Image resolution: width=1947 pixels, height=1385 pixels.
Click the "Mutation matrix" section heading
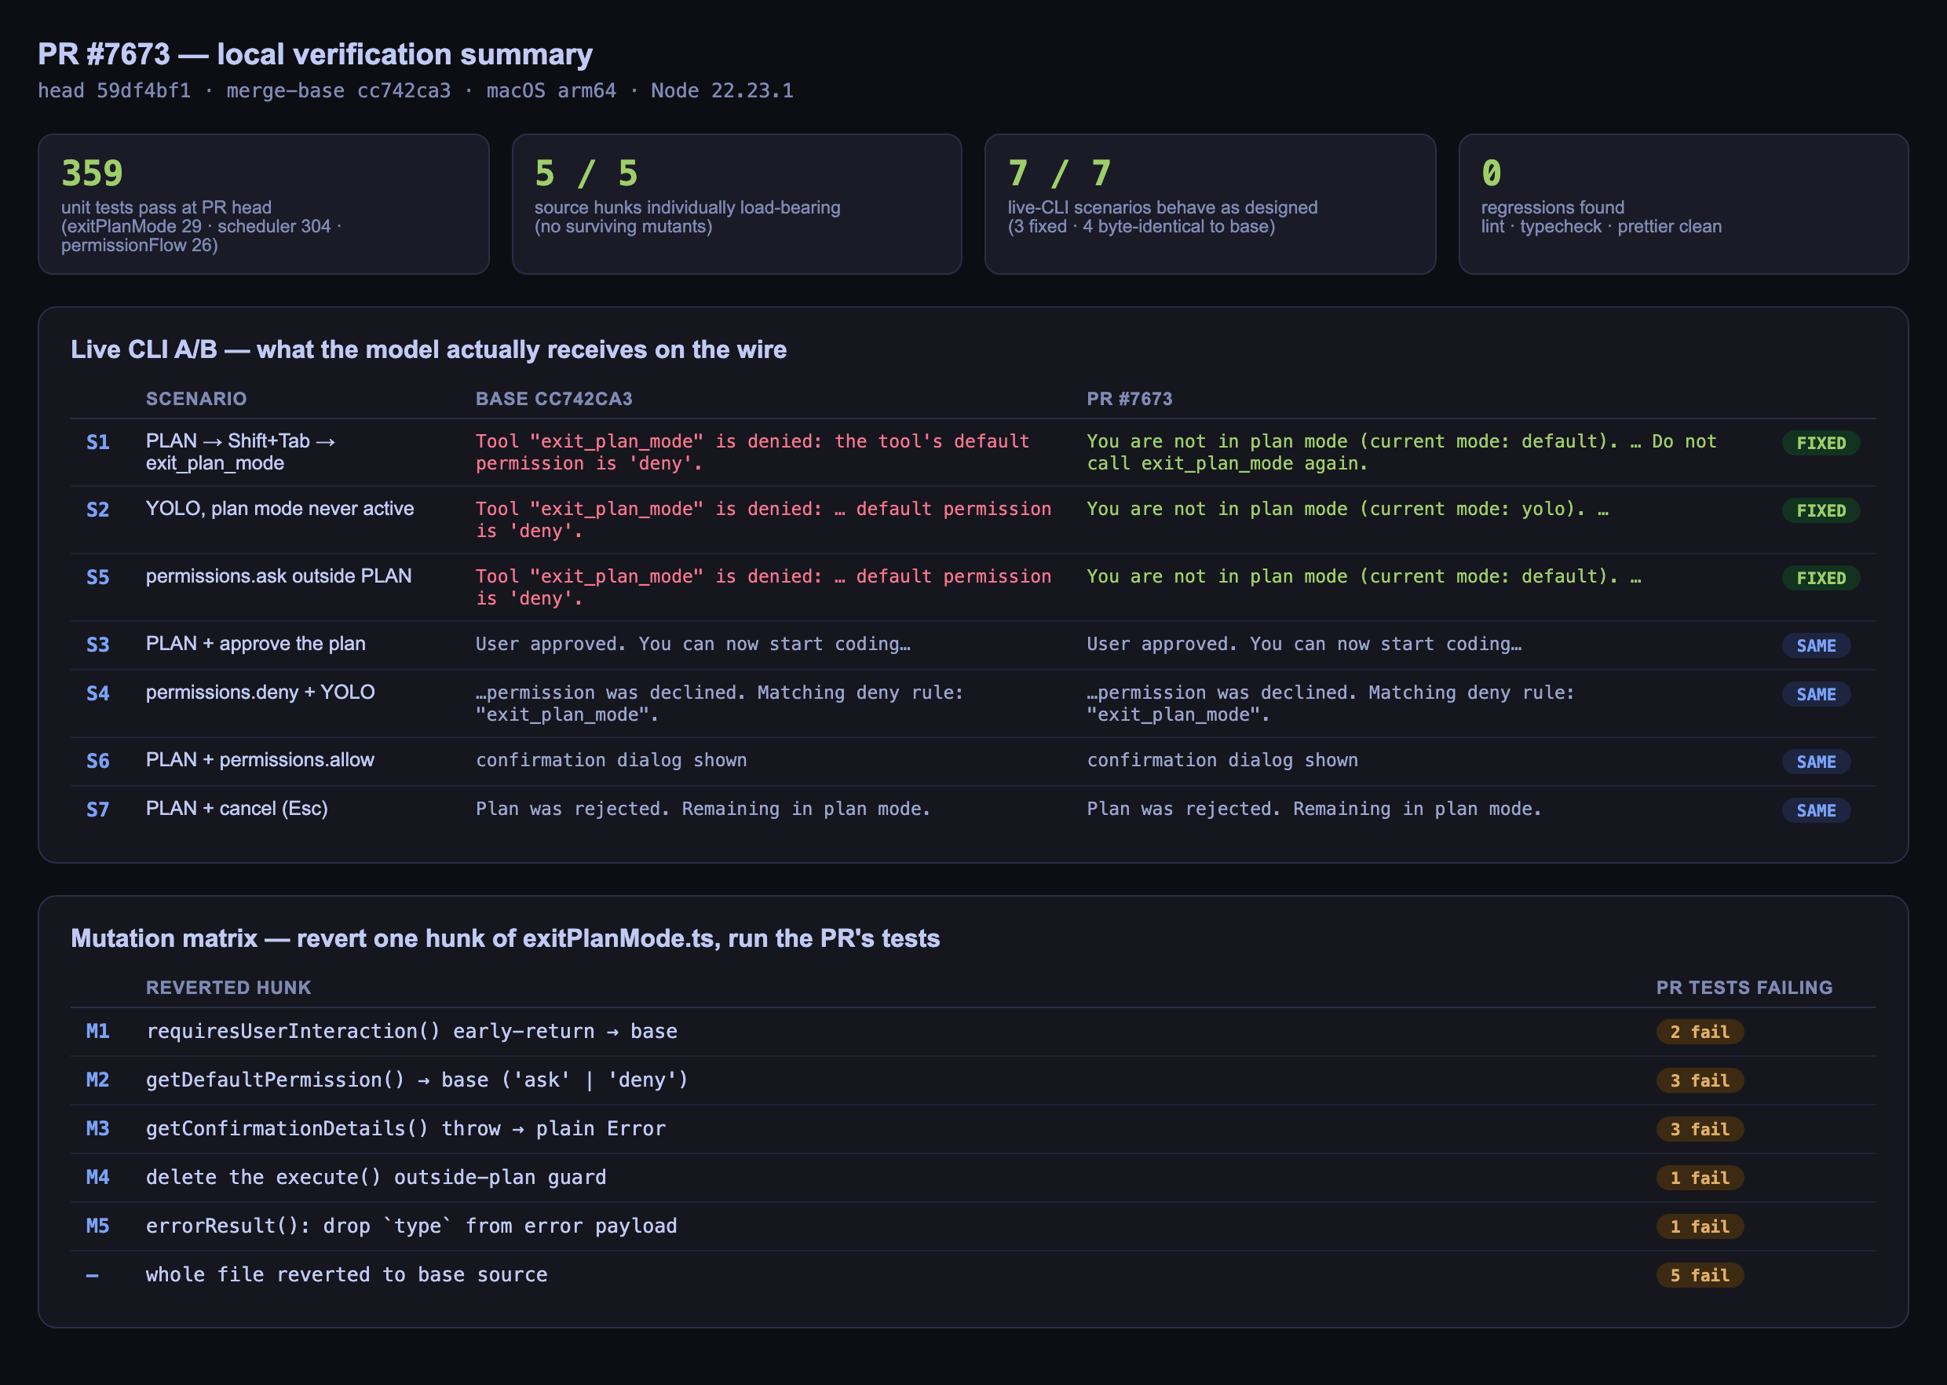505,938
